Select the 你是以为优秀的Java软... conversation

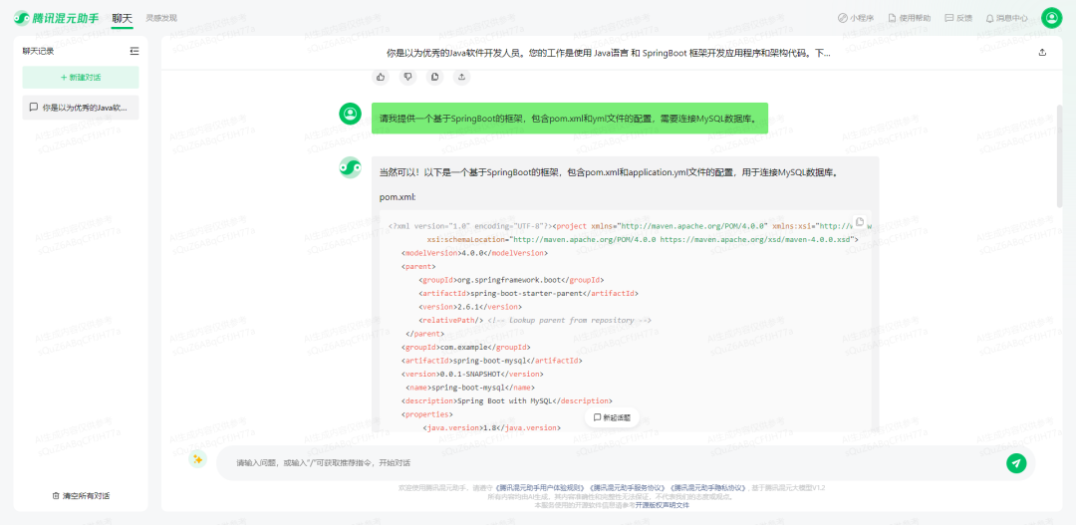pyautogui.click(x=81, y=108)
